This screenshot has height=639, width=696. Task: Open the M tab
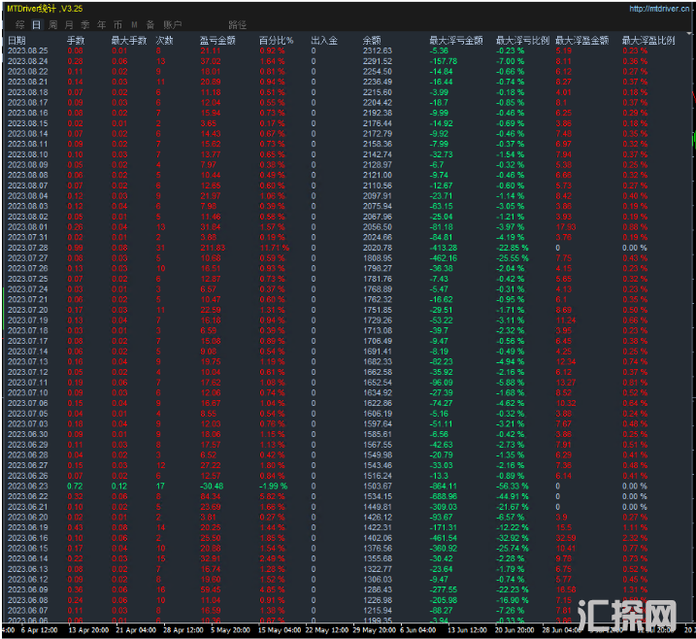tap(134, 23)
